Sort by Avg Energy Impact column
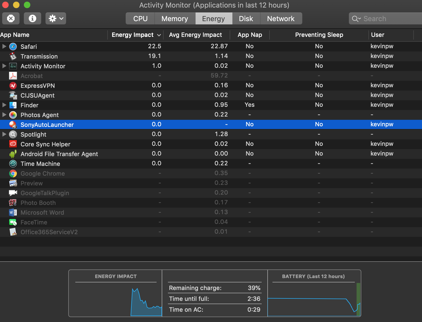This screenshot has height=322, width=422. (x=197, y=35)
